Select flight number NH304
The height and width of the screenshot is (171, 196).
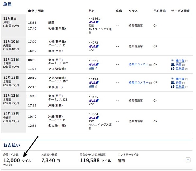click(x=93, y=114)
